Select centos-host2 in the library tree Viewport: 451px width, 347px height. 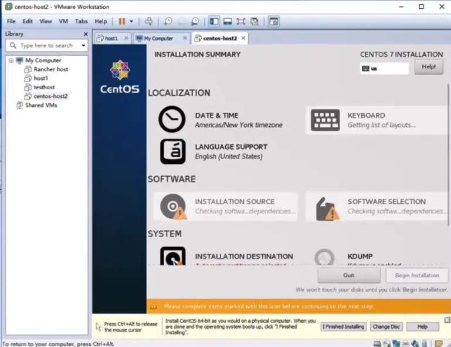pos(46,96)
